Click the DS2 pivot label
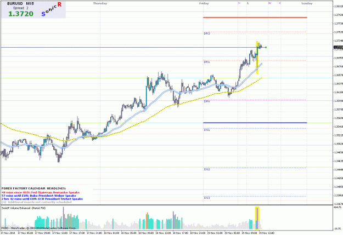The image size is (343, 235). [x=207, y=169]
